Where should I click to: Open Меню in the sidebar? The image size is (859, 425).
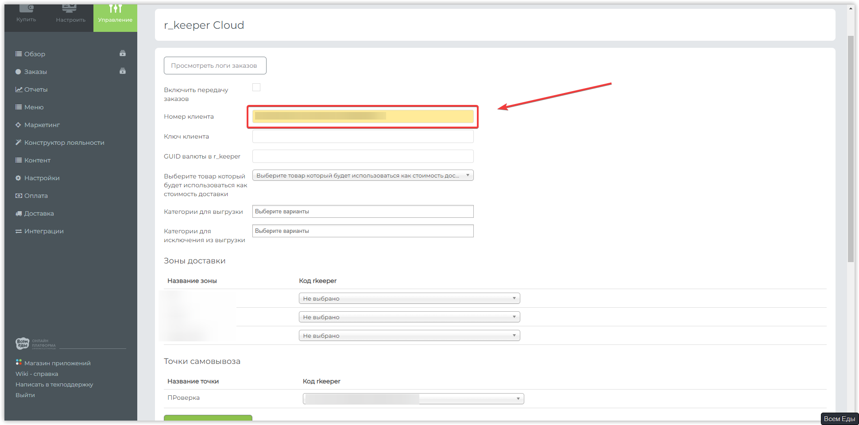pyautogui.click(x=34, y=107)
